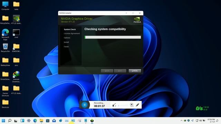
Task: Expand the hidden system tray icons chevron
Action: tap(181, 121)
